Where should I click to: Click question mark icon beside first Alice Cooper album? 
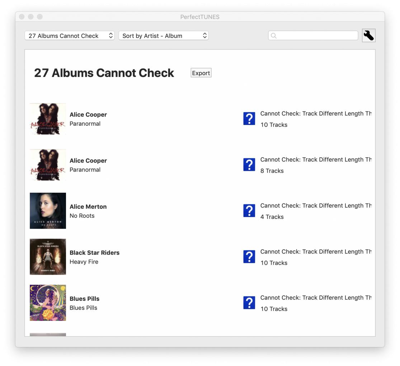pyautogui.click(x=249, y=119)
